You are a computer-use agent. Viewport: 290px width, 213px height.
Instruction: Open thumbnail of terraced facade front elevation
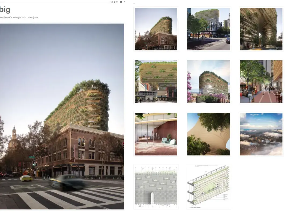156,82
